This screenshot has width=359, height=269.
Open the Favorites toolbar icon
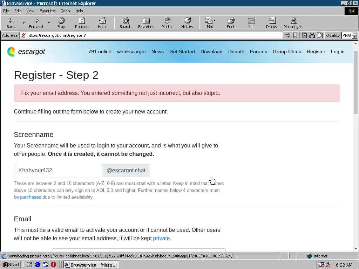pyautogui.click(x=146, y=23)
